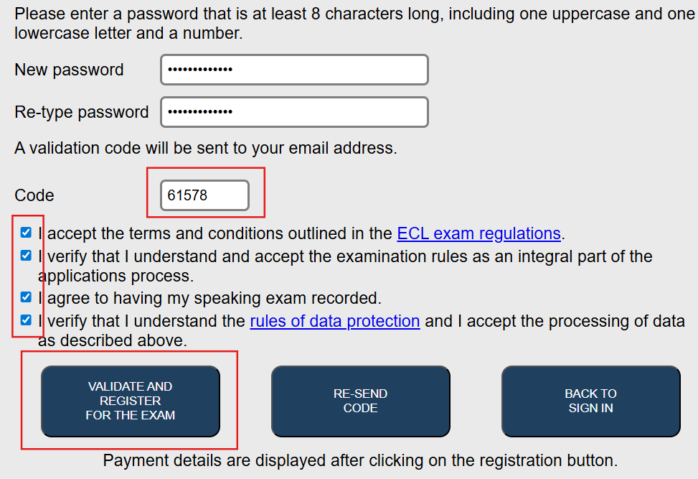
Task: Click the validation code email notice text
Action: click(x=206, y=148)
